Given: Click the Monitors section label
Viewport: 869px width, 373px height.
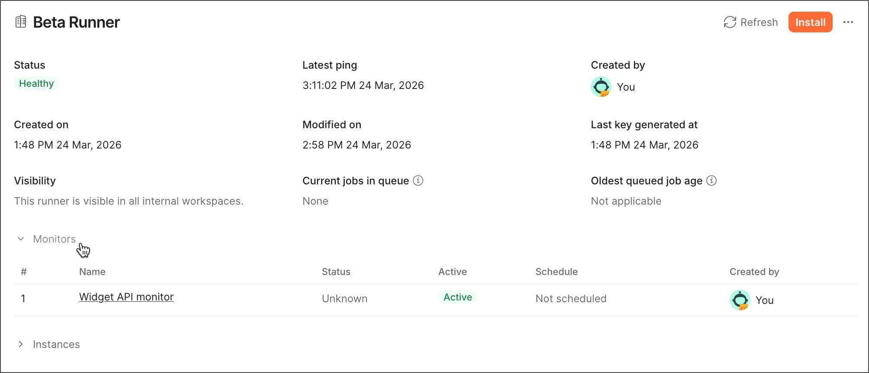Looking at the screenshot, I should pos(54,239).
